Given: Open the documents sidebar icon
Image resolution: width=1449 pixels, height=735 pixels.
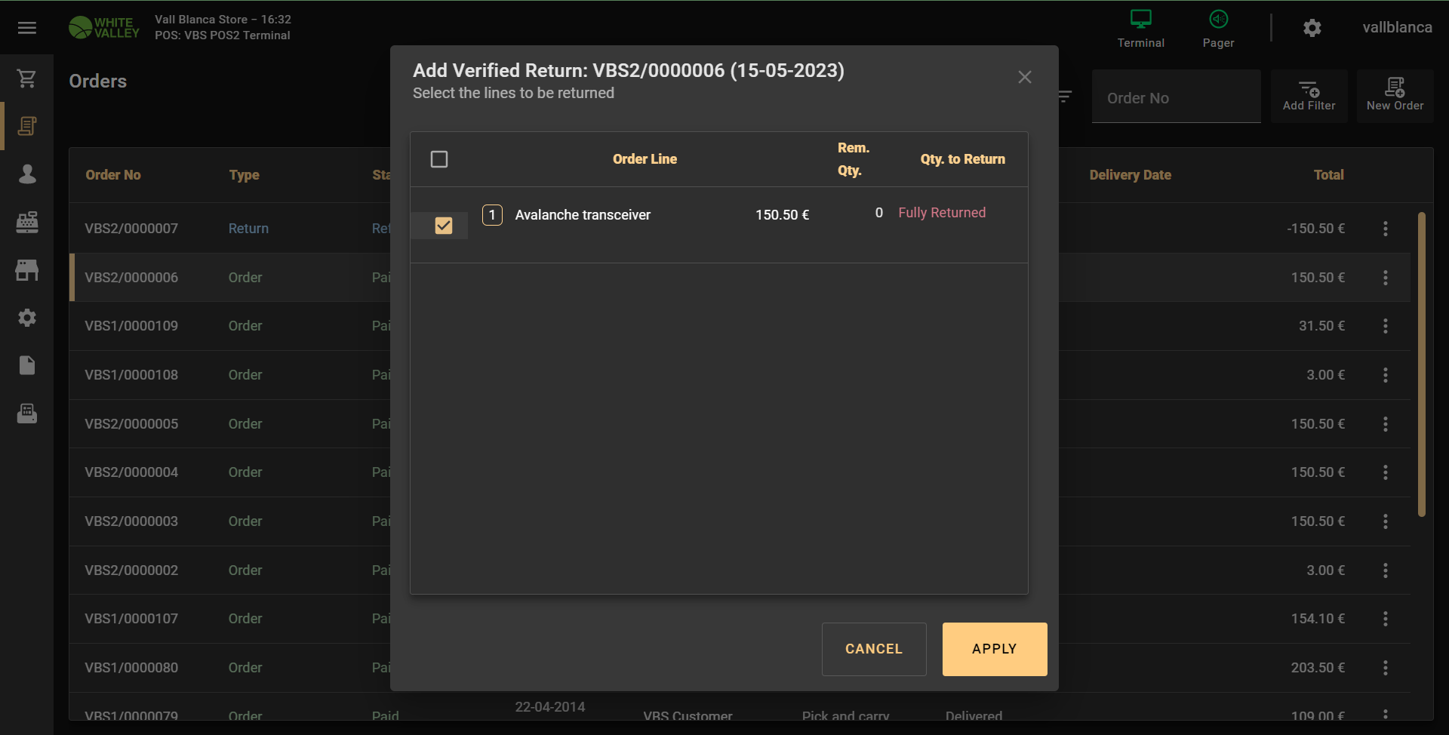Looking at the screenshot, I should 27,366.
